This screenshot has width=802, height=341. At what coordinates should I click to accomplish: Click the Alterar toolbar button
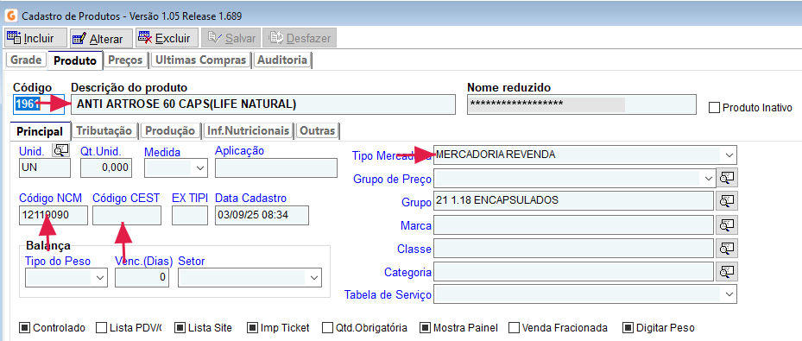point(101,38)
